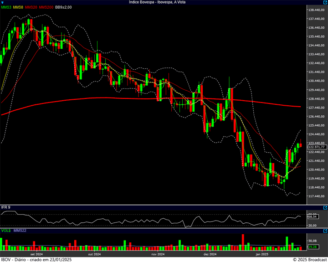Viewport: 328px width, 262px height.
Task: Click the current price tag 122.971,77
Action: coord(316,147)
